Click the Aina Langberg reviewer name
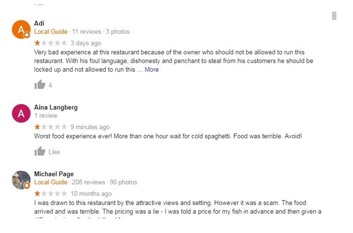 [56, 107]
